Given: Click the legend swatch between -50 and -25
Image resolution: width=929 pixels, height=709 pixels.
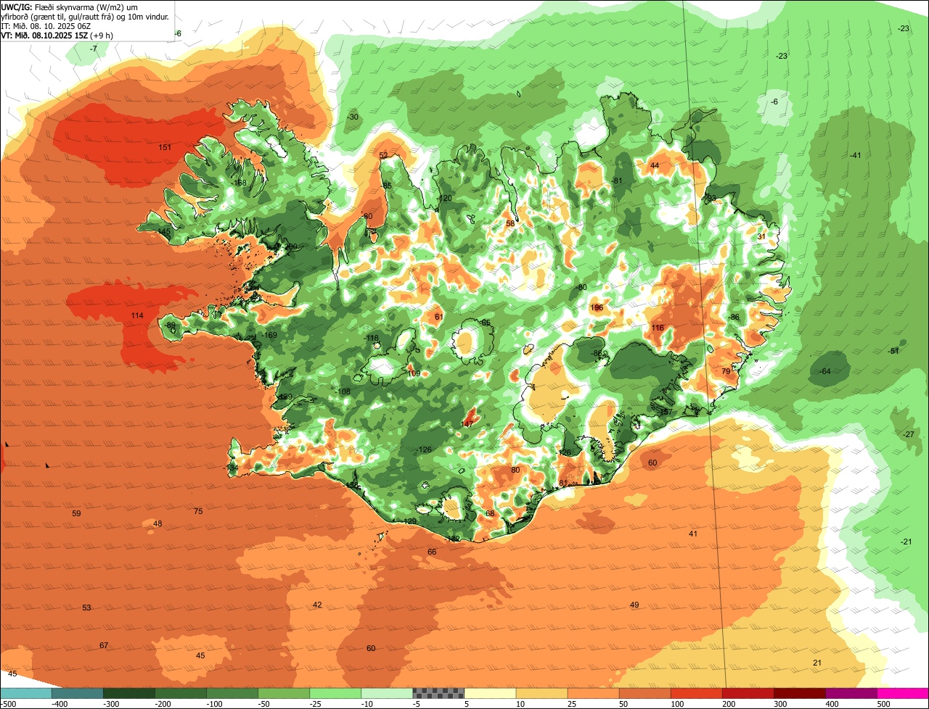Looking at the screenshot, I should tap(284, 693).
